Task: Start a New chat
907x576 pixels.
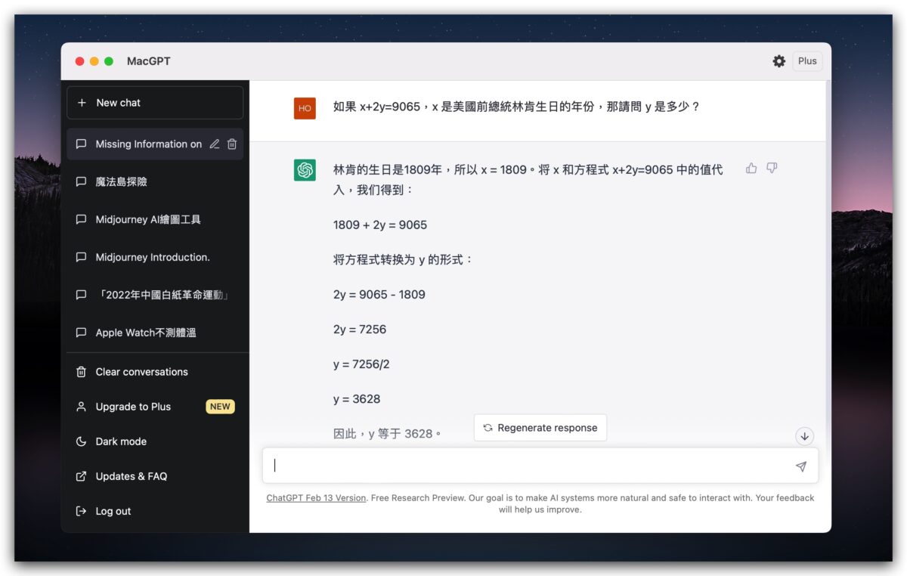Action: pyautogui.click(x=155, y=103)
